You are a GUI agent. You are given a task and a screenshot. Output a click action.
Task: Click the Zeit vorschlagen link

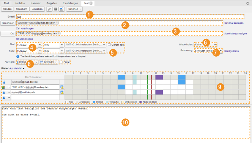25,28
